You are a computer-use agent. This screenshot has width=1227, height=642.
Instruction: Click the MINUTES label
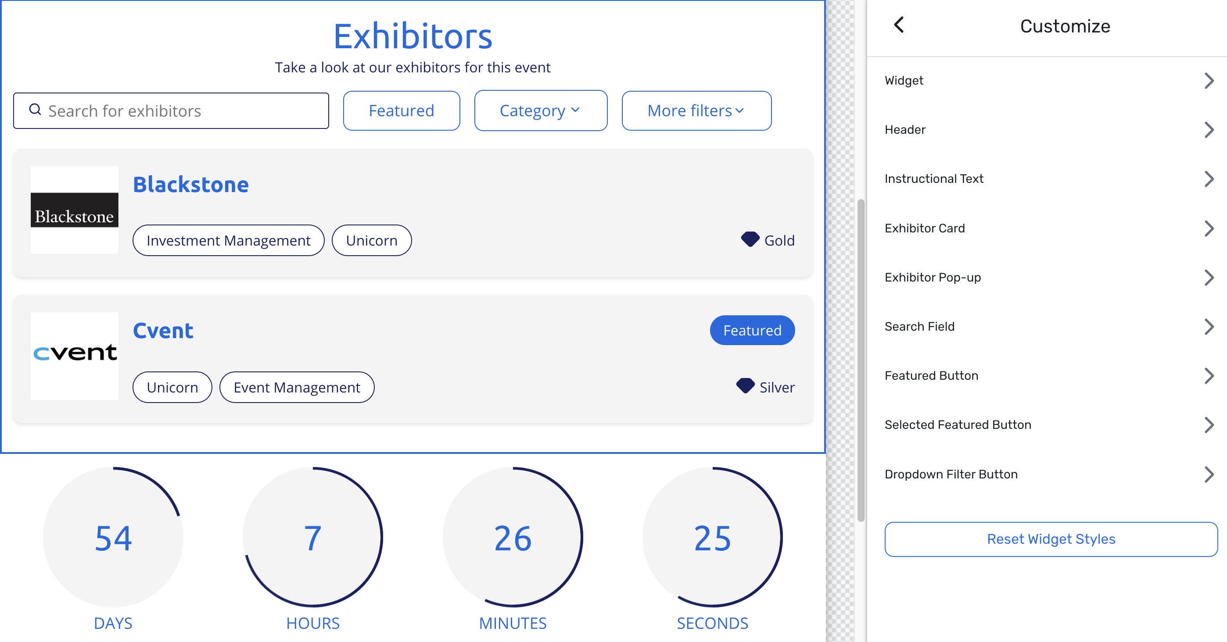513,623
